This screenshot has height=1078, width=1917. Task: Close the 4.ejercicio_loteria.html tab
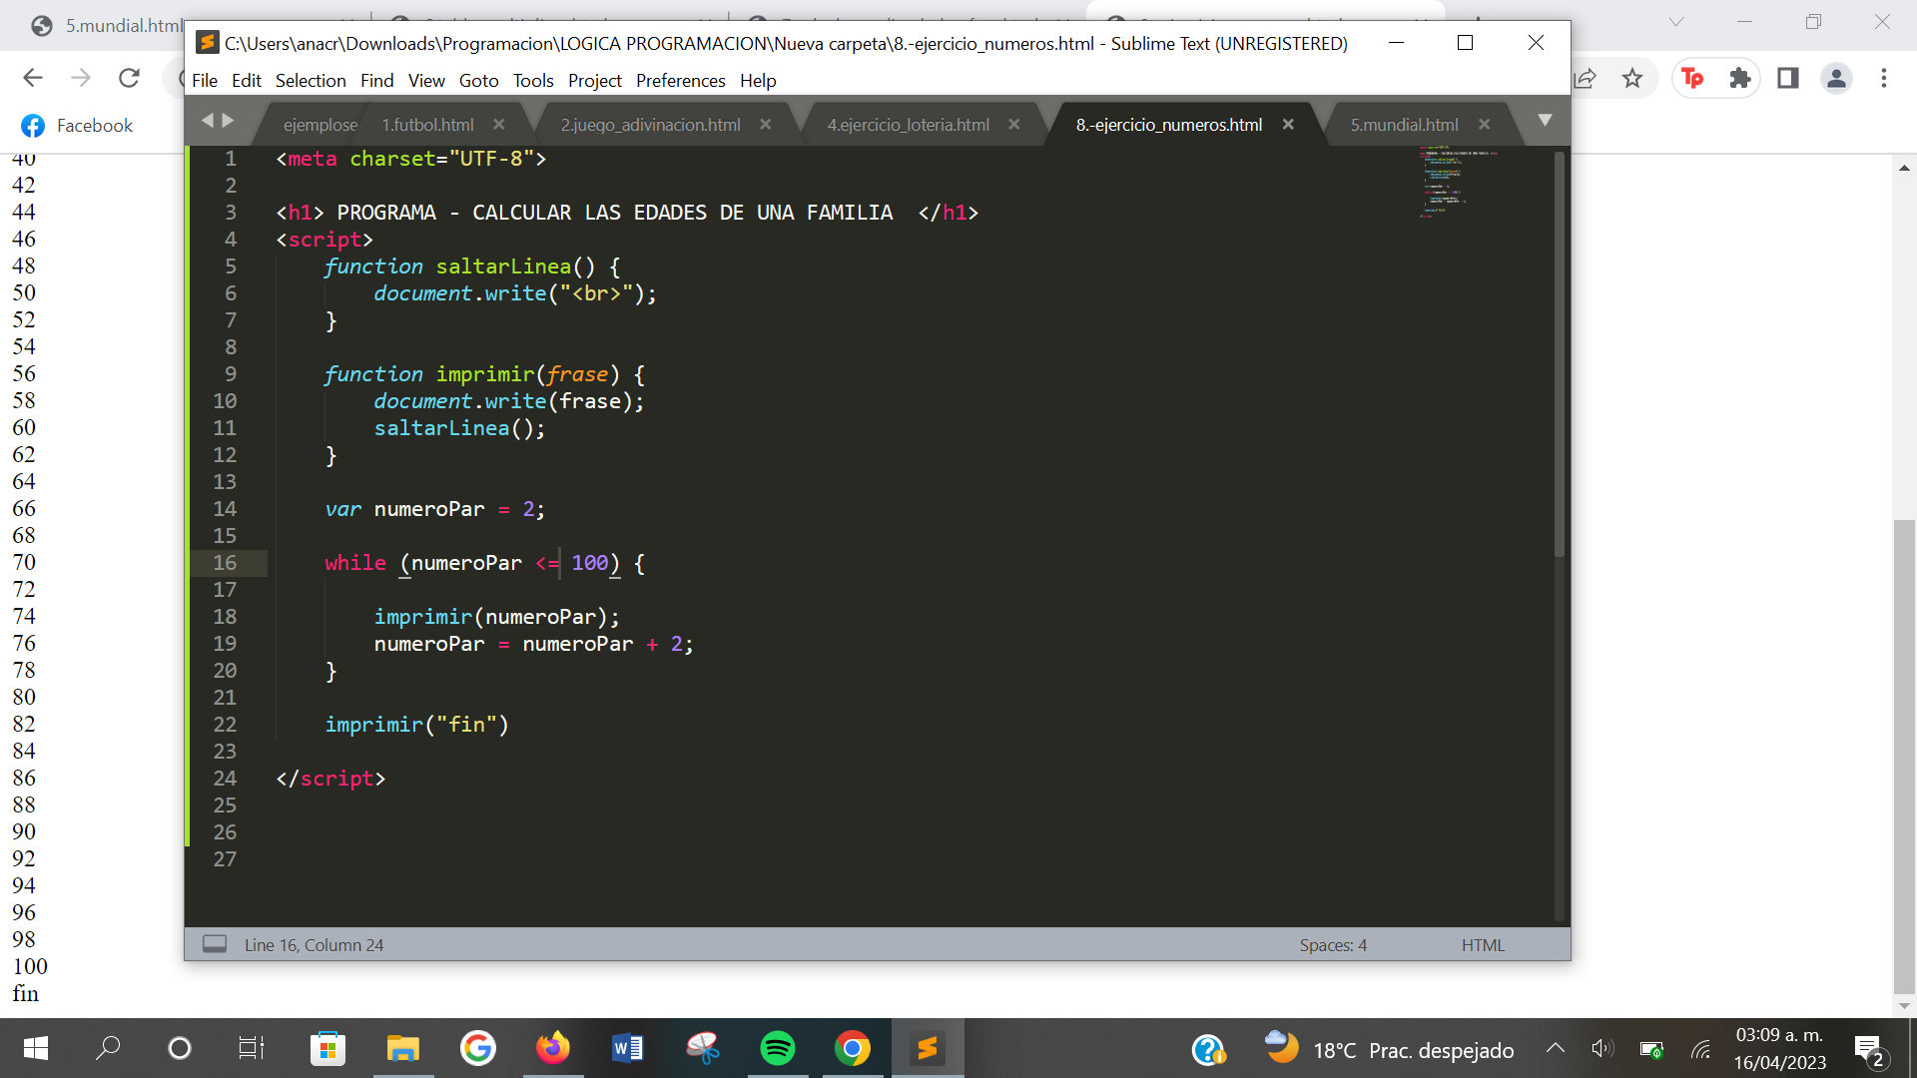tap(1013, 124)
